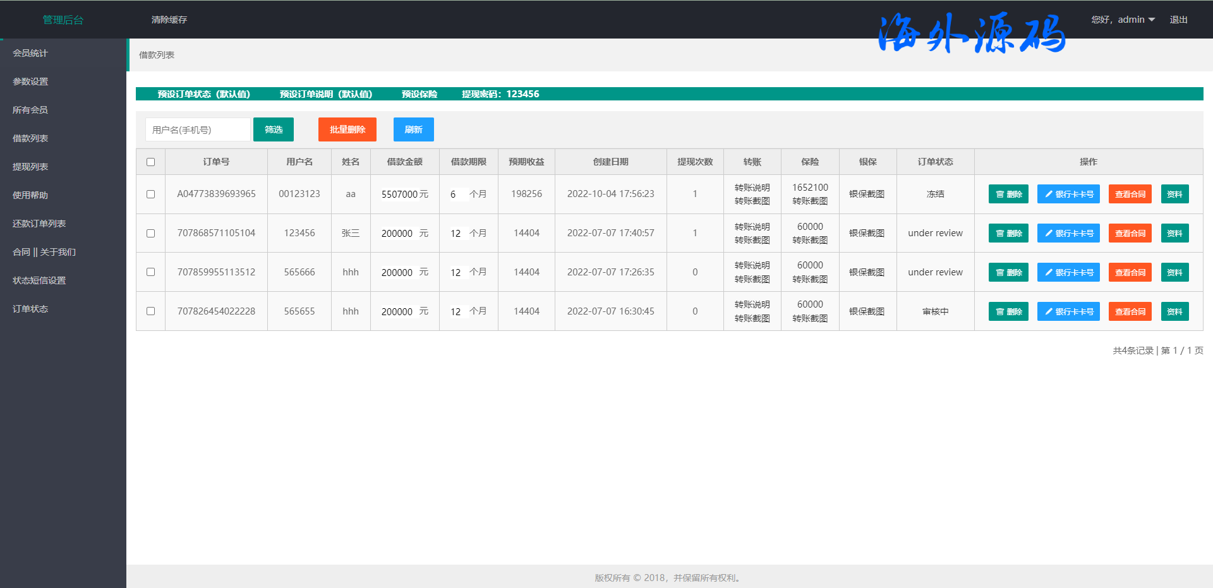The image size is (1213, 588).
Task: Delete the order belonging to 张三
Action: (1008, 233)
